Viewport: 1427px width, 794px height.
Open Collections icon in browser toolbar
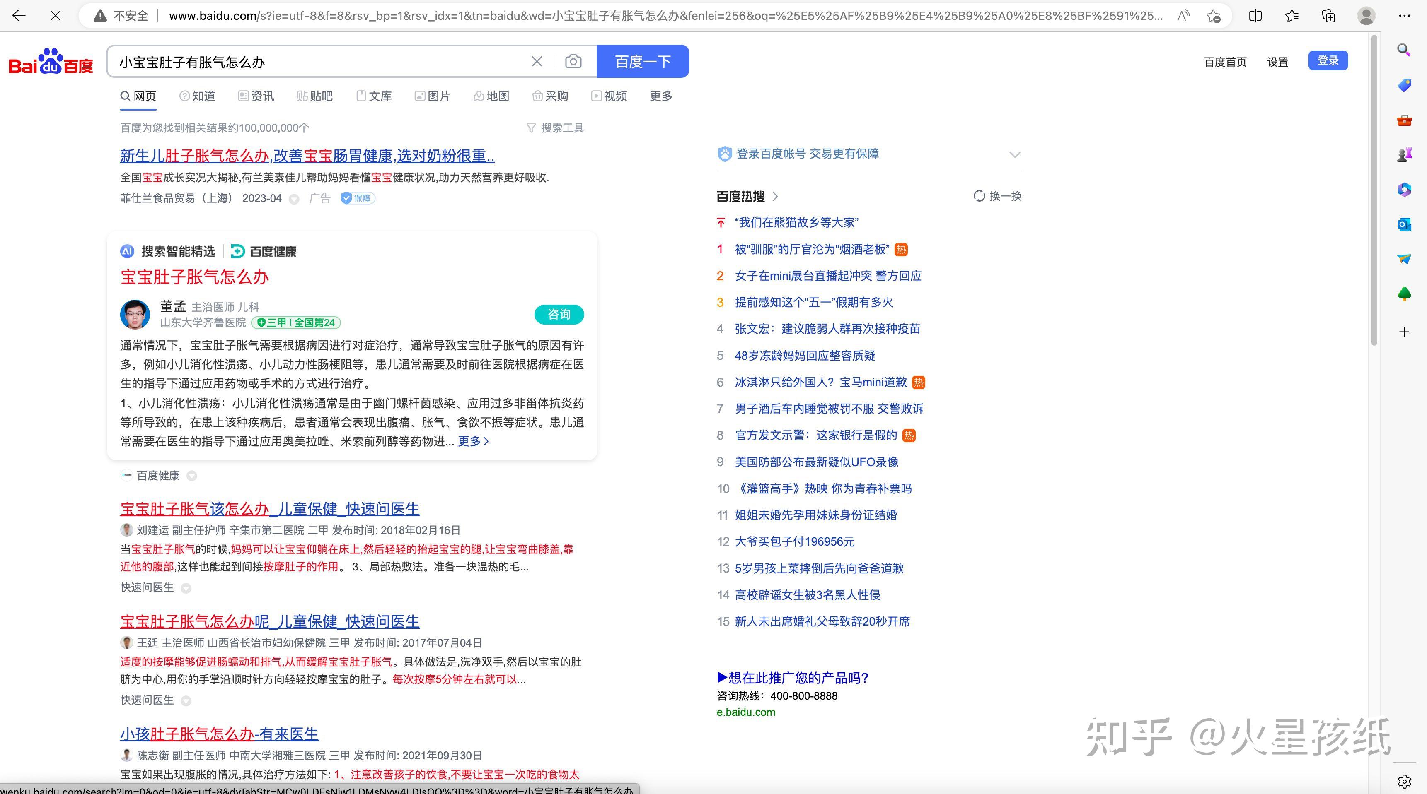pos(1328,15)
